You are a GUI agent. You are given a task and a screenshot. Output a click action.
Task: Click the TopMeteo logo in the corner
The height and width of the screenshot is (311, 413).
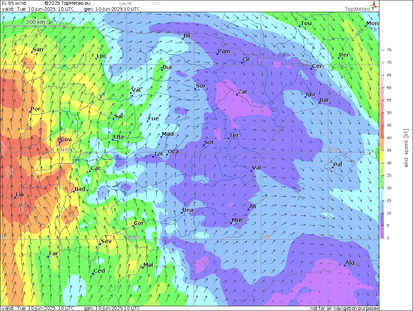(x=362, y=6)
